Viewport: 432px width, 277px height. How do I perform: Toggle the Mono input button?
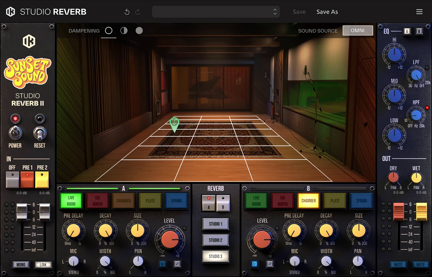[x=21, y=265]
